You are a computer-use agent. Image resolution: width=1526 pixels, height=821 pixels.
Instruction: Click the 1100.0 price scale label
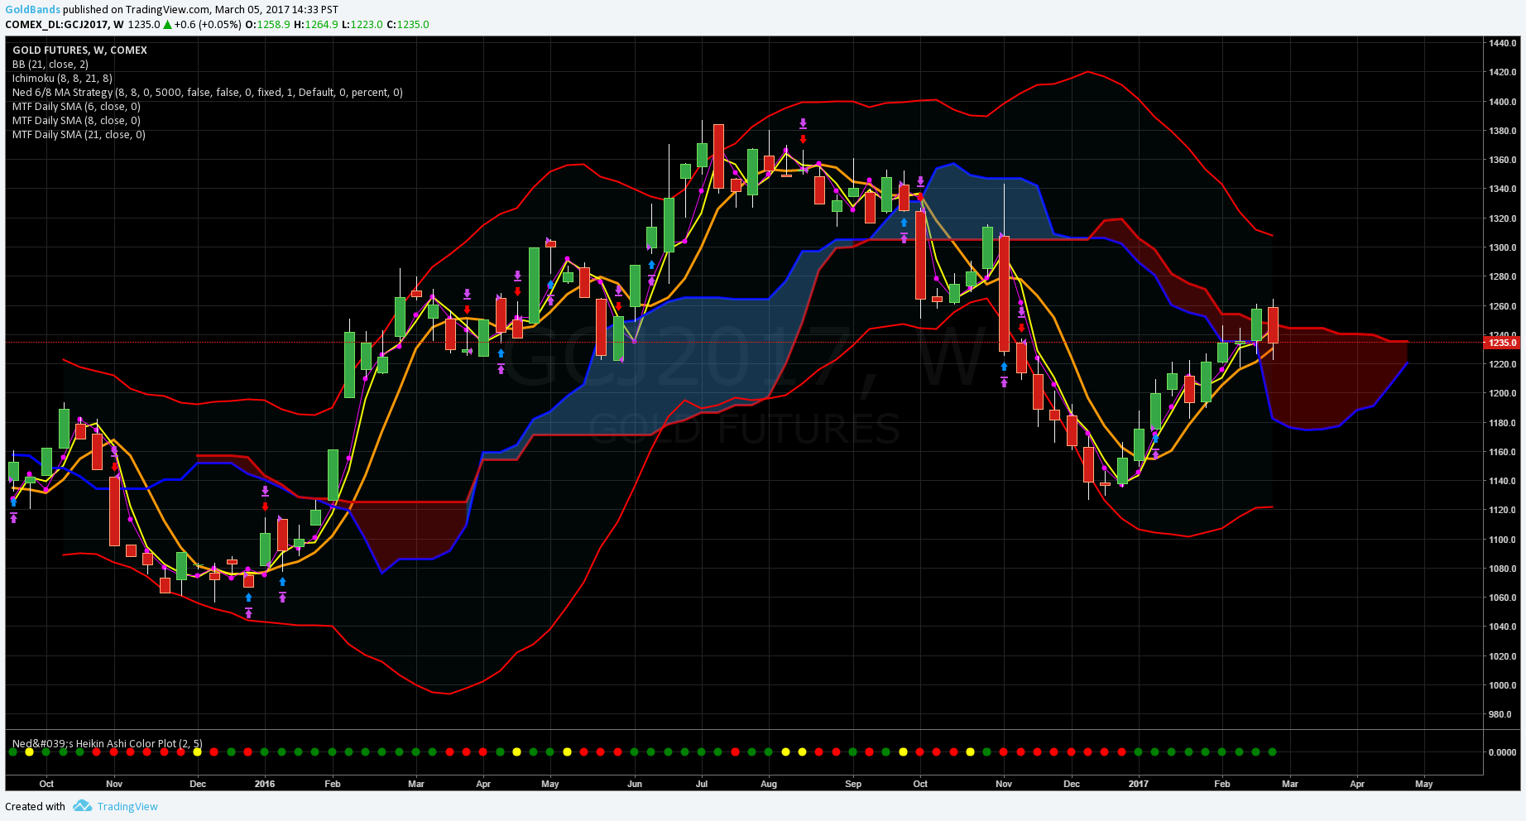click(1503, 540)
